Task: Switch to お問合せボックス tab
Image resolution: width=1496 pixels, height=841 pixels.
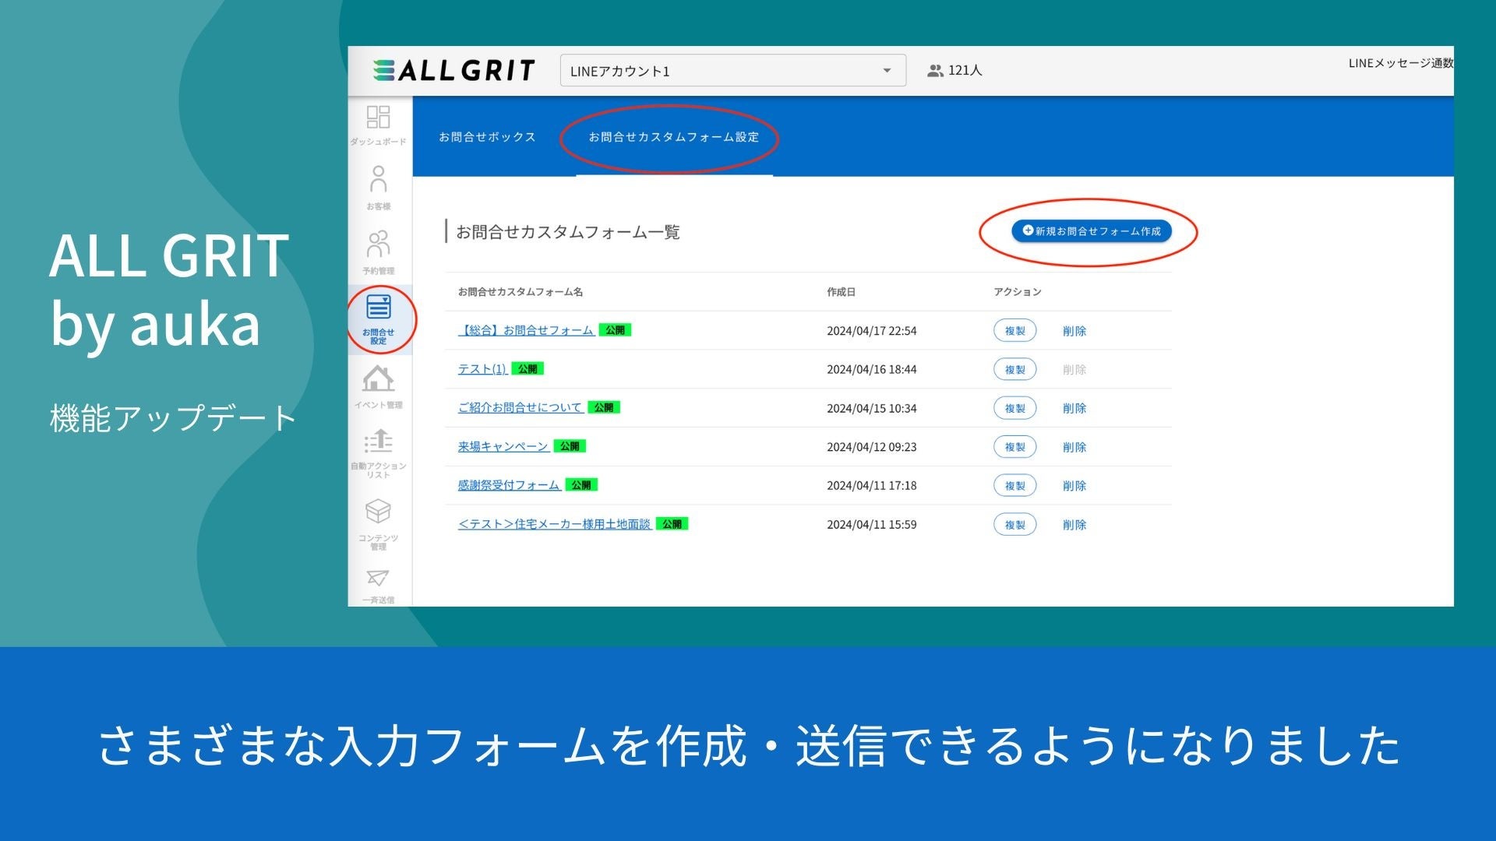Action: coord(487,137)
